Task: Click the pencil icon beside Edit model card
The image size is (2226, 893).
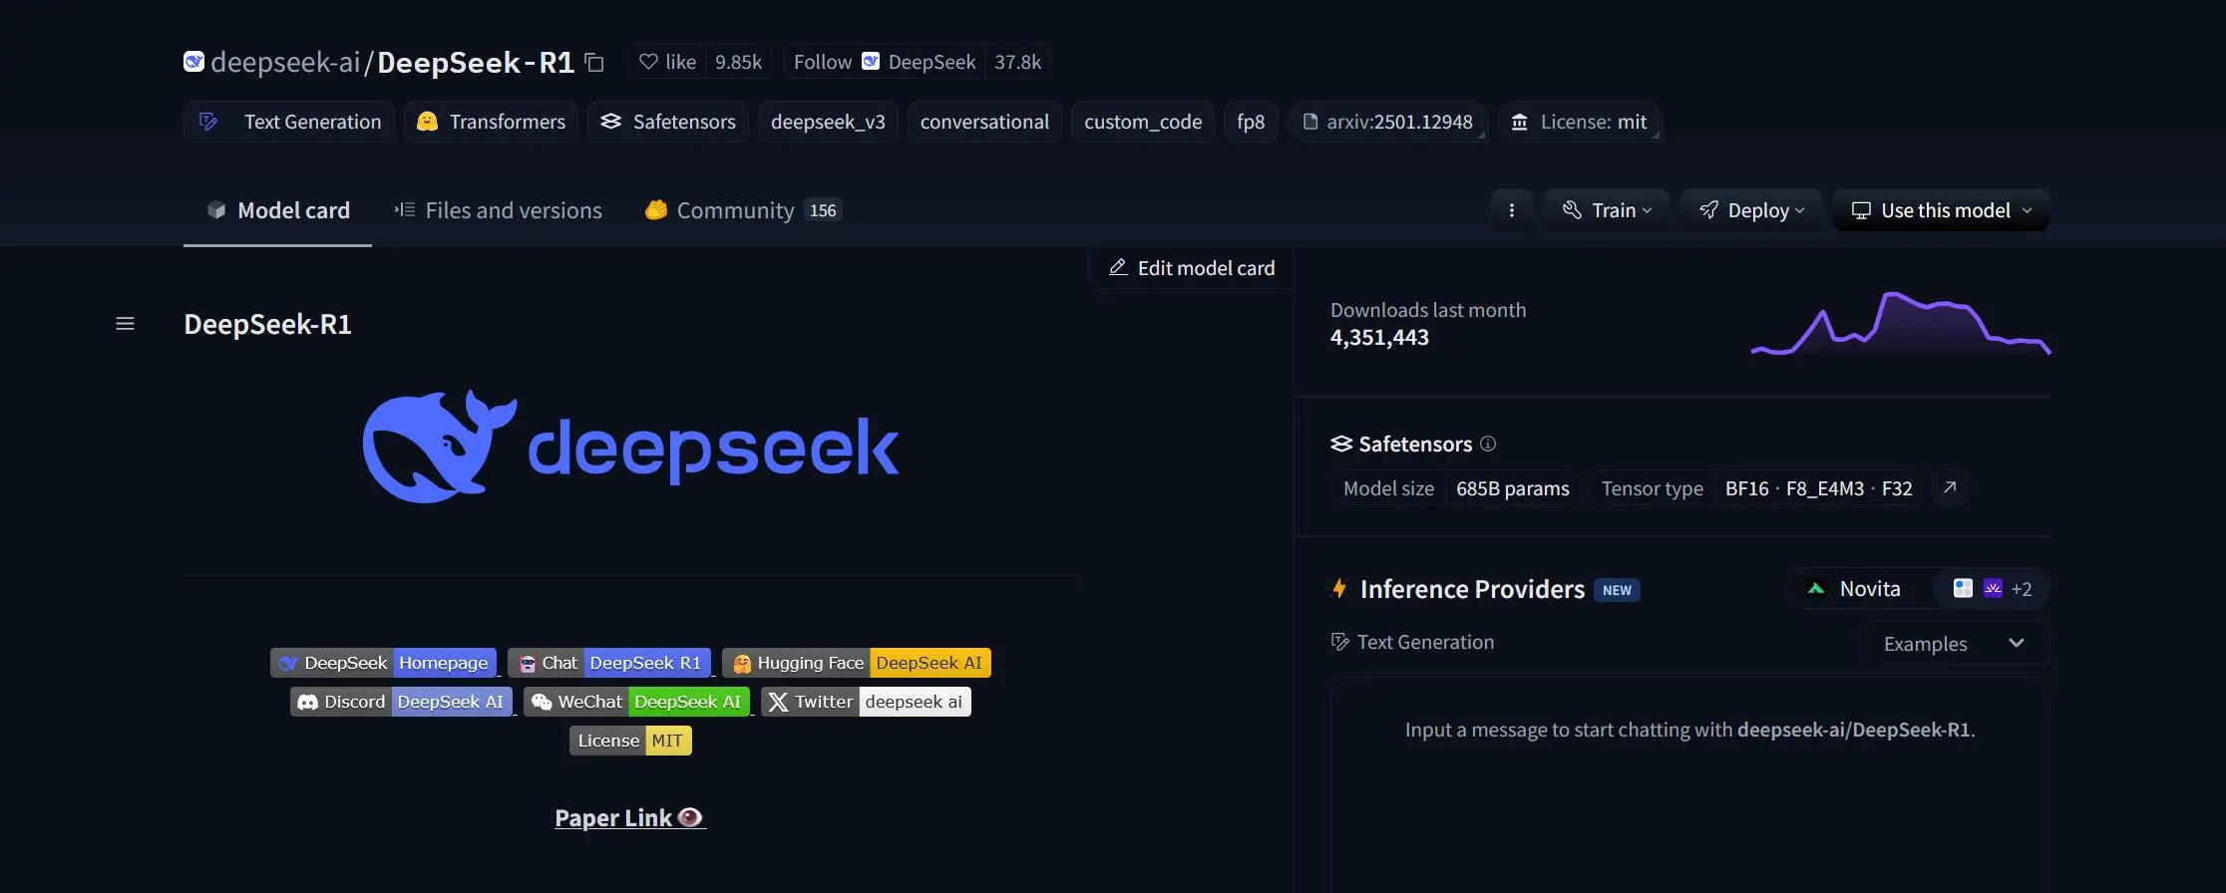Action: pyautogui.click(x=1118, y=267)
